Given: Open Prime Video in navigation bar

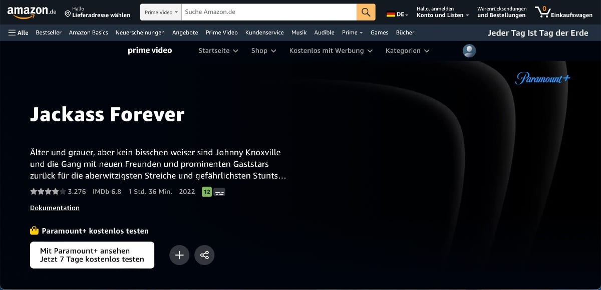Looking at the screenshot, I should click(x=222, y=32).
